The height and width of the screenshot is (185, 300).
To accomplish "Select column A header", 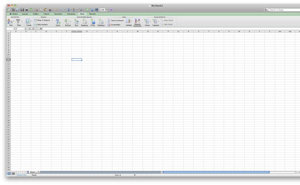I will (x=15, y=31).
